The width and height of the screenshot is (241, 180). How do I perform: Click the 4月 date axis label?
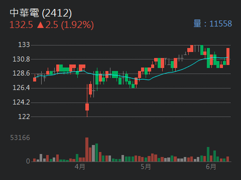80,166
